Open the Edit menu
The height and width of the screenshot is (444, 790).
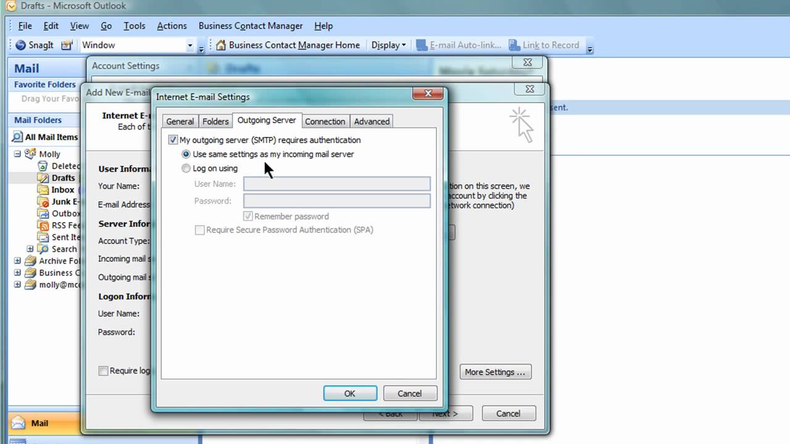pyautogui.click(x=51, y=26)
